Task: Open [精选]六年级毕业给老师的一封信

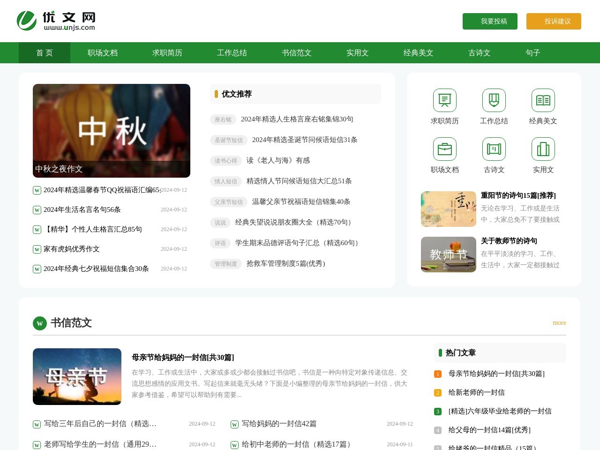Action: coord(500,411)
